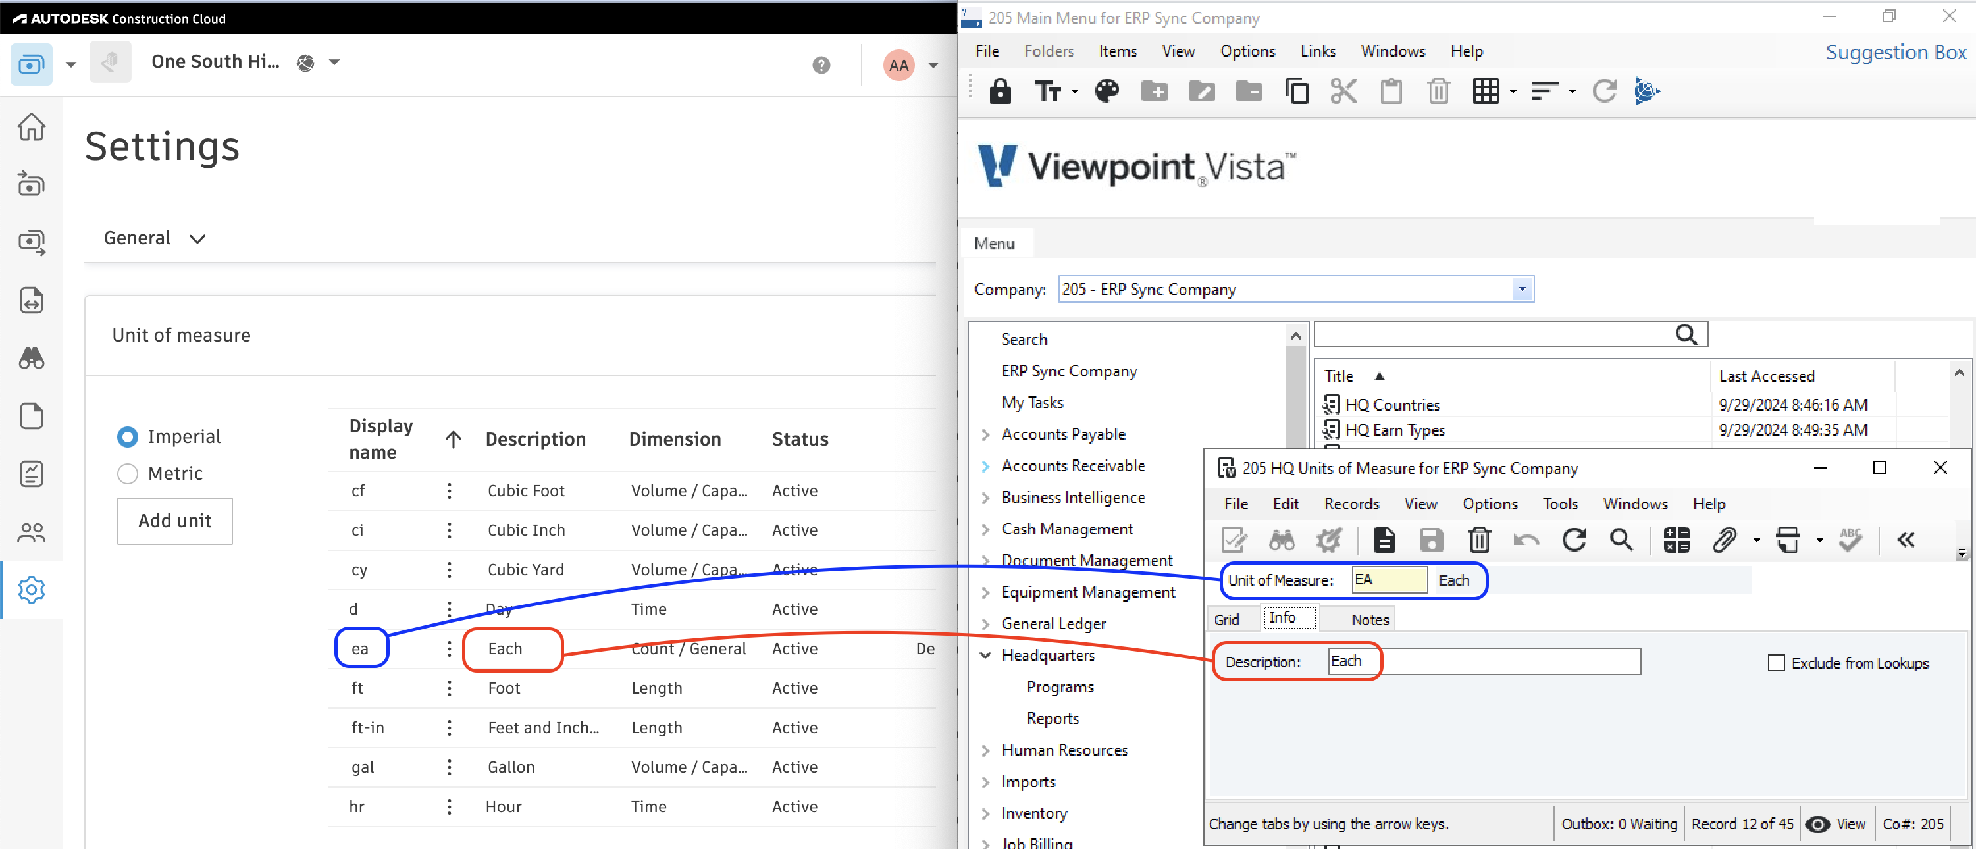Open the Suggestion Box link
The height and width of the screenshot is (849, 1976).
(x=1896, y=52)
